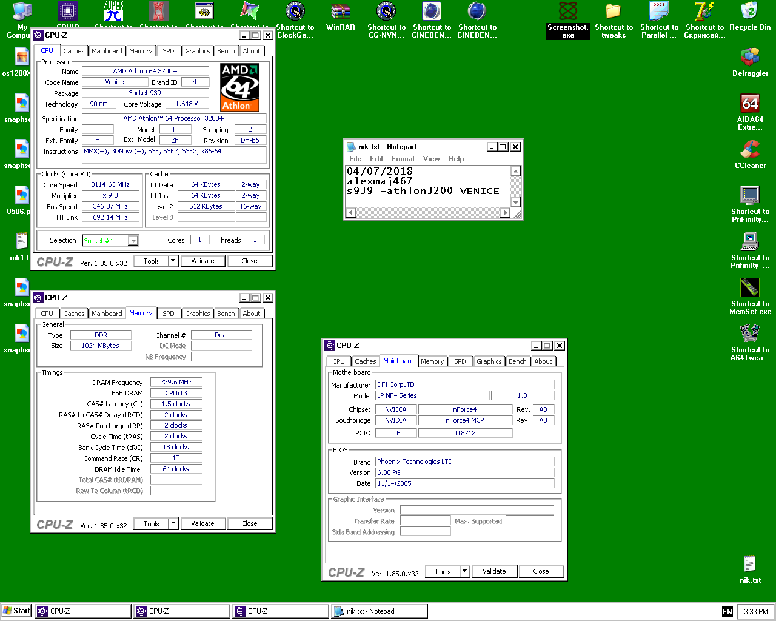
Task: Click Notepad horizontal scrollbar right arrow
Action: pos(506,212)
